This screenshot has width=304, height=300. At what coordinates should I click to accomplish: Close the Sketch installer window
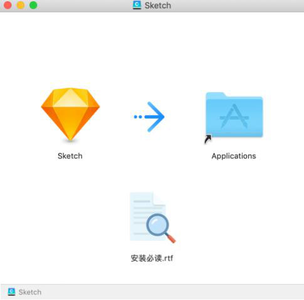pos(8,5)
